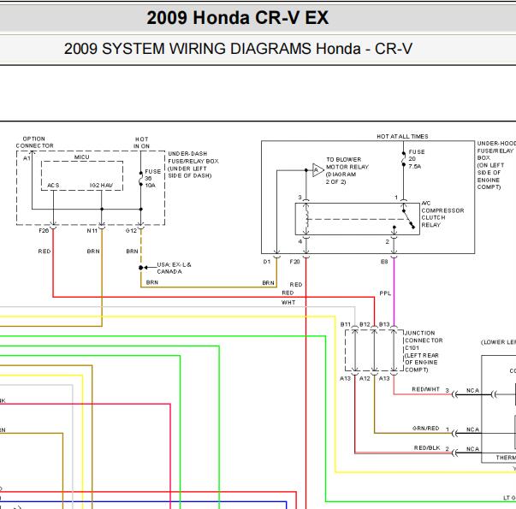Image resolution: width=516 pixels, height=509 pixels.
Task: Click the 'F20' connector pin label
Action: click(x=294, y=262)
